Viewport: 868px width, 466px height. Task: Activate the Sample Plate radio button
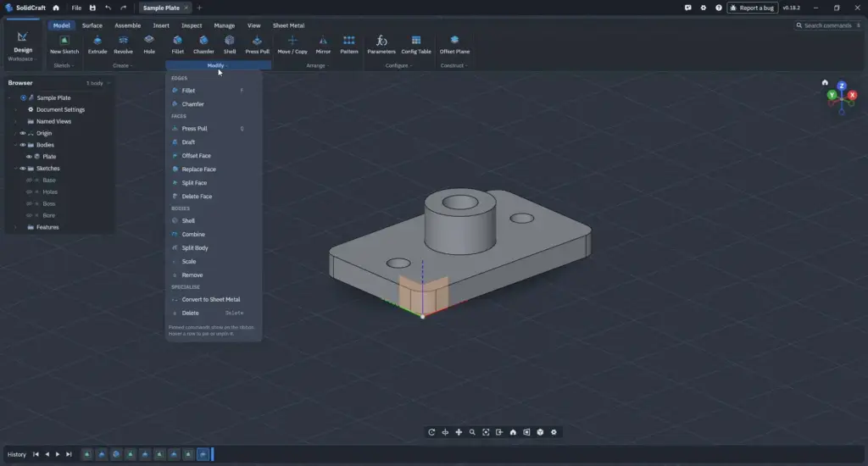(23, 98)
